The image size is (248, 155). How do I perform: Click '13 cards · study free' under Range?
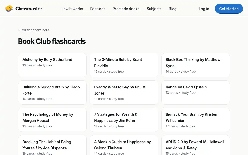(181, 93)
